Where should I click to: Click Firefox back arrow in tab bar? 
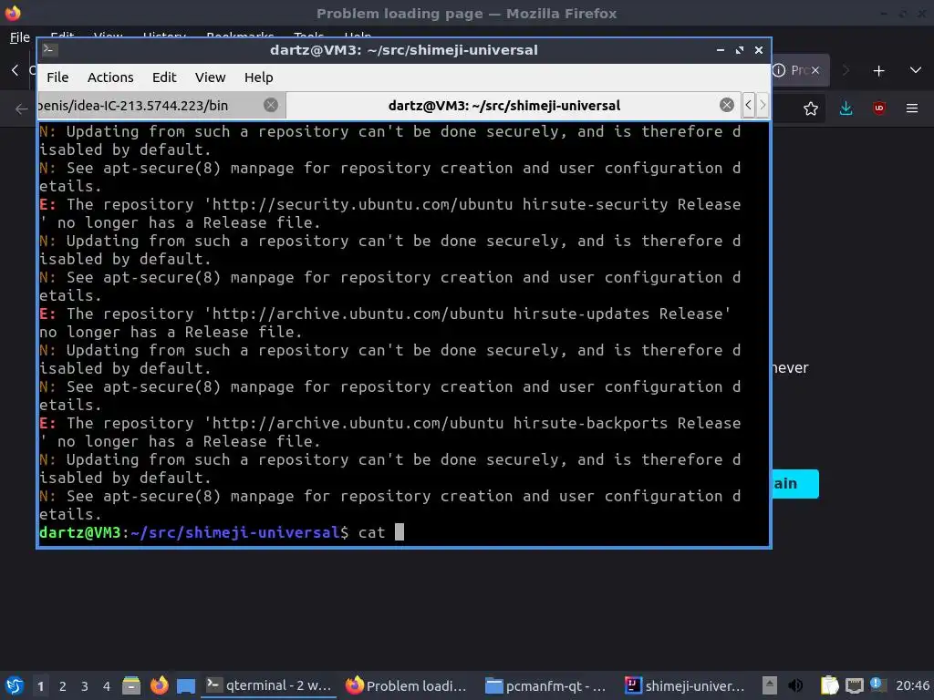(x=15, y=70)
